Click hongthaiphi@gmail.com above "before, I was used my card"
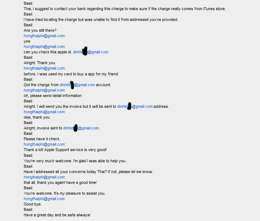 coord(44,68)
